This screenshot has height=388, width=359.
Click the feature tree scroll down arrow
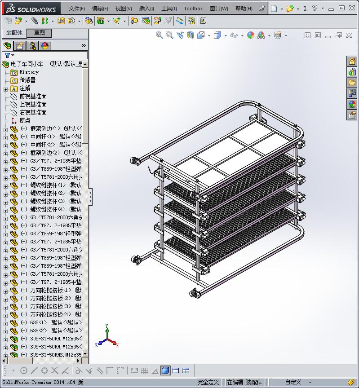tap(85, 354)
